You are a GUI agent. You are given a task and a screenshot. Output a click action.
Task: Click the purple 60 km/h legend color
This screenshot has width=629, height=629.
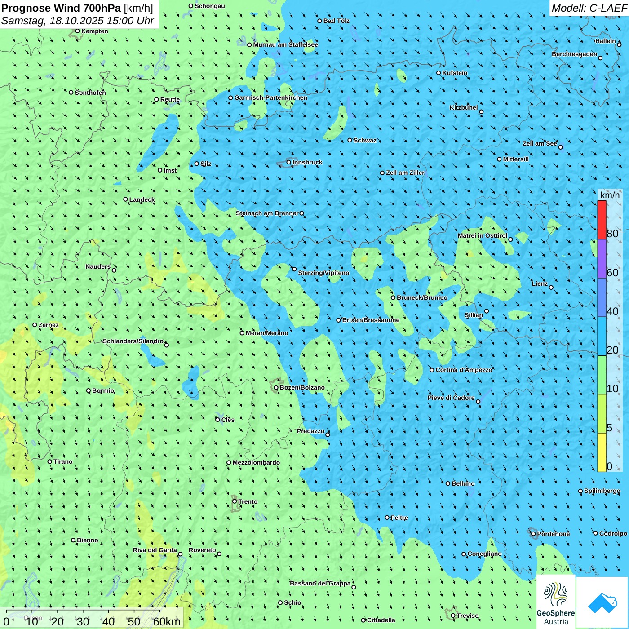tap(602, 258)
